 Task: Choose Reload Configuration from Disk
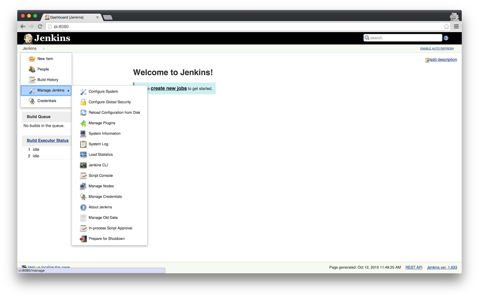[x=114, y=113]
